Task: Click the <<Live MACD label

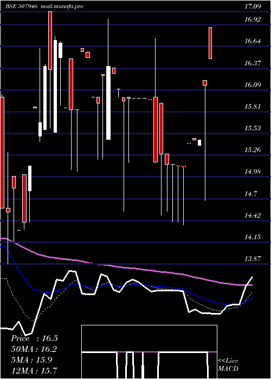Action: pyautogui.click(x=228, y=364)
